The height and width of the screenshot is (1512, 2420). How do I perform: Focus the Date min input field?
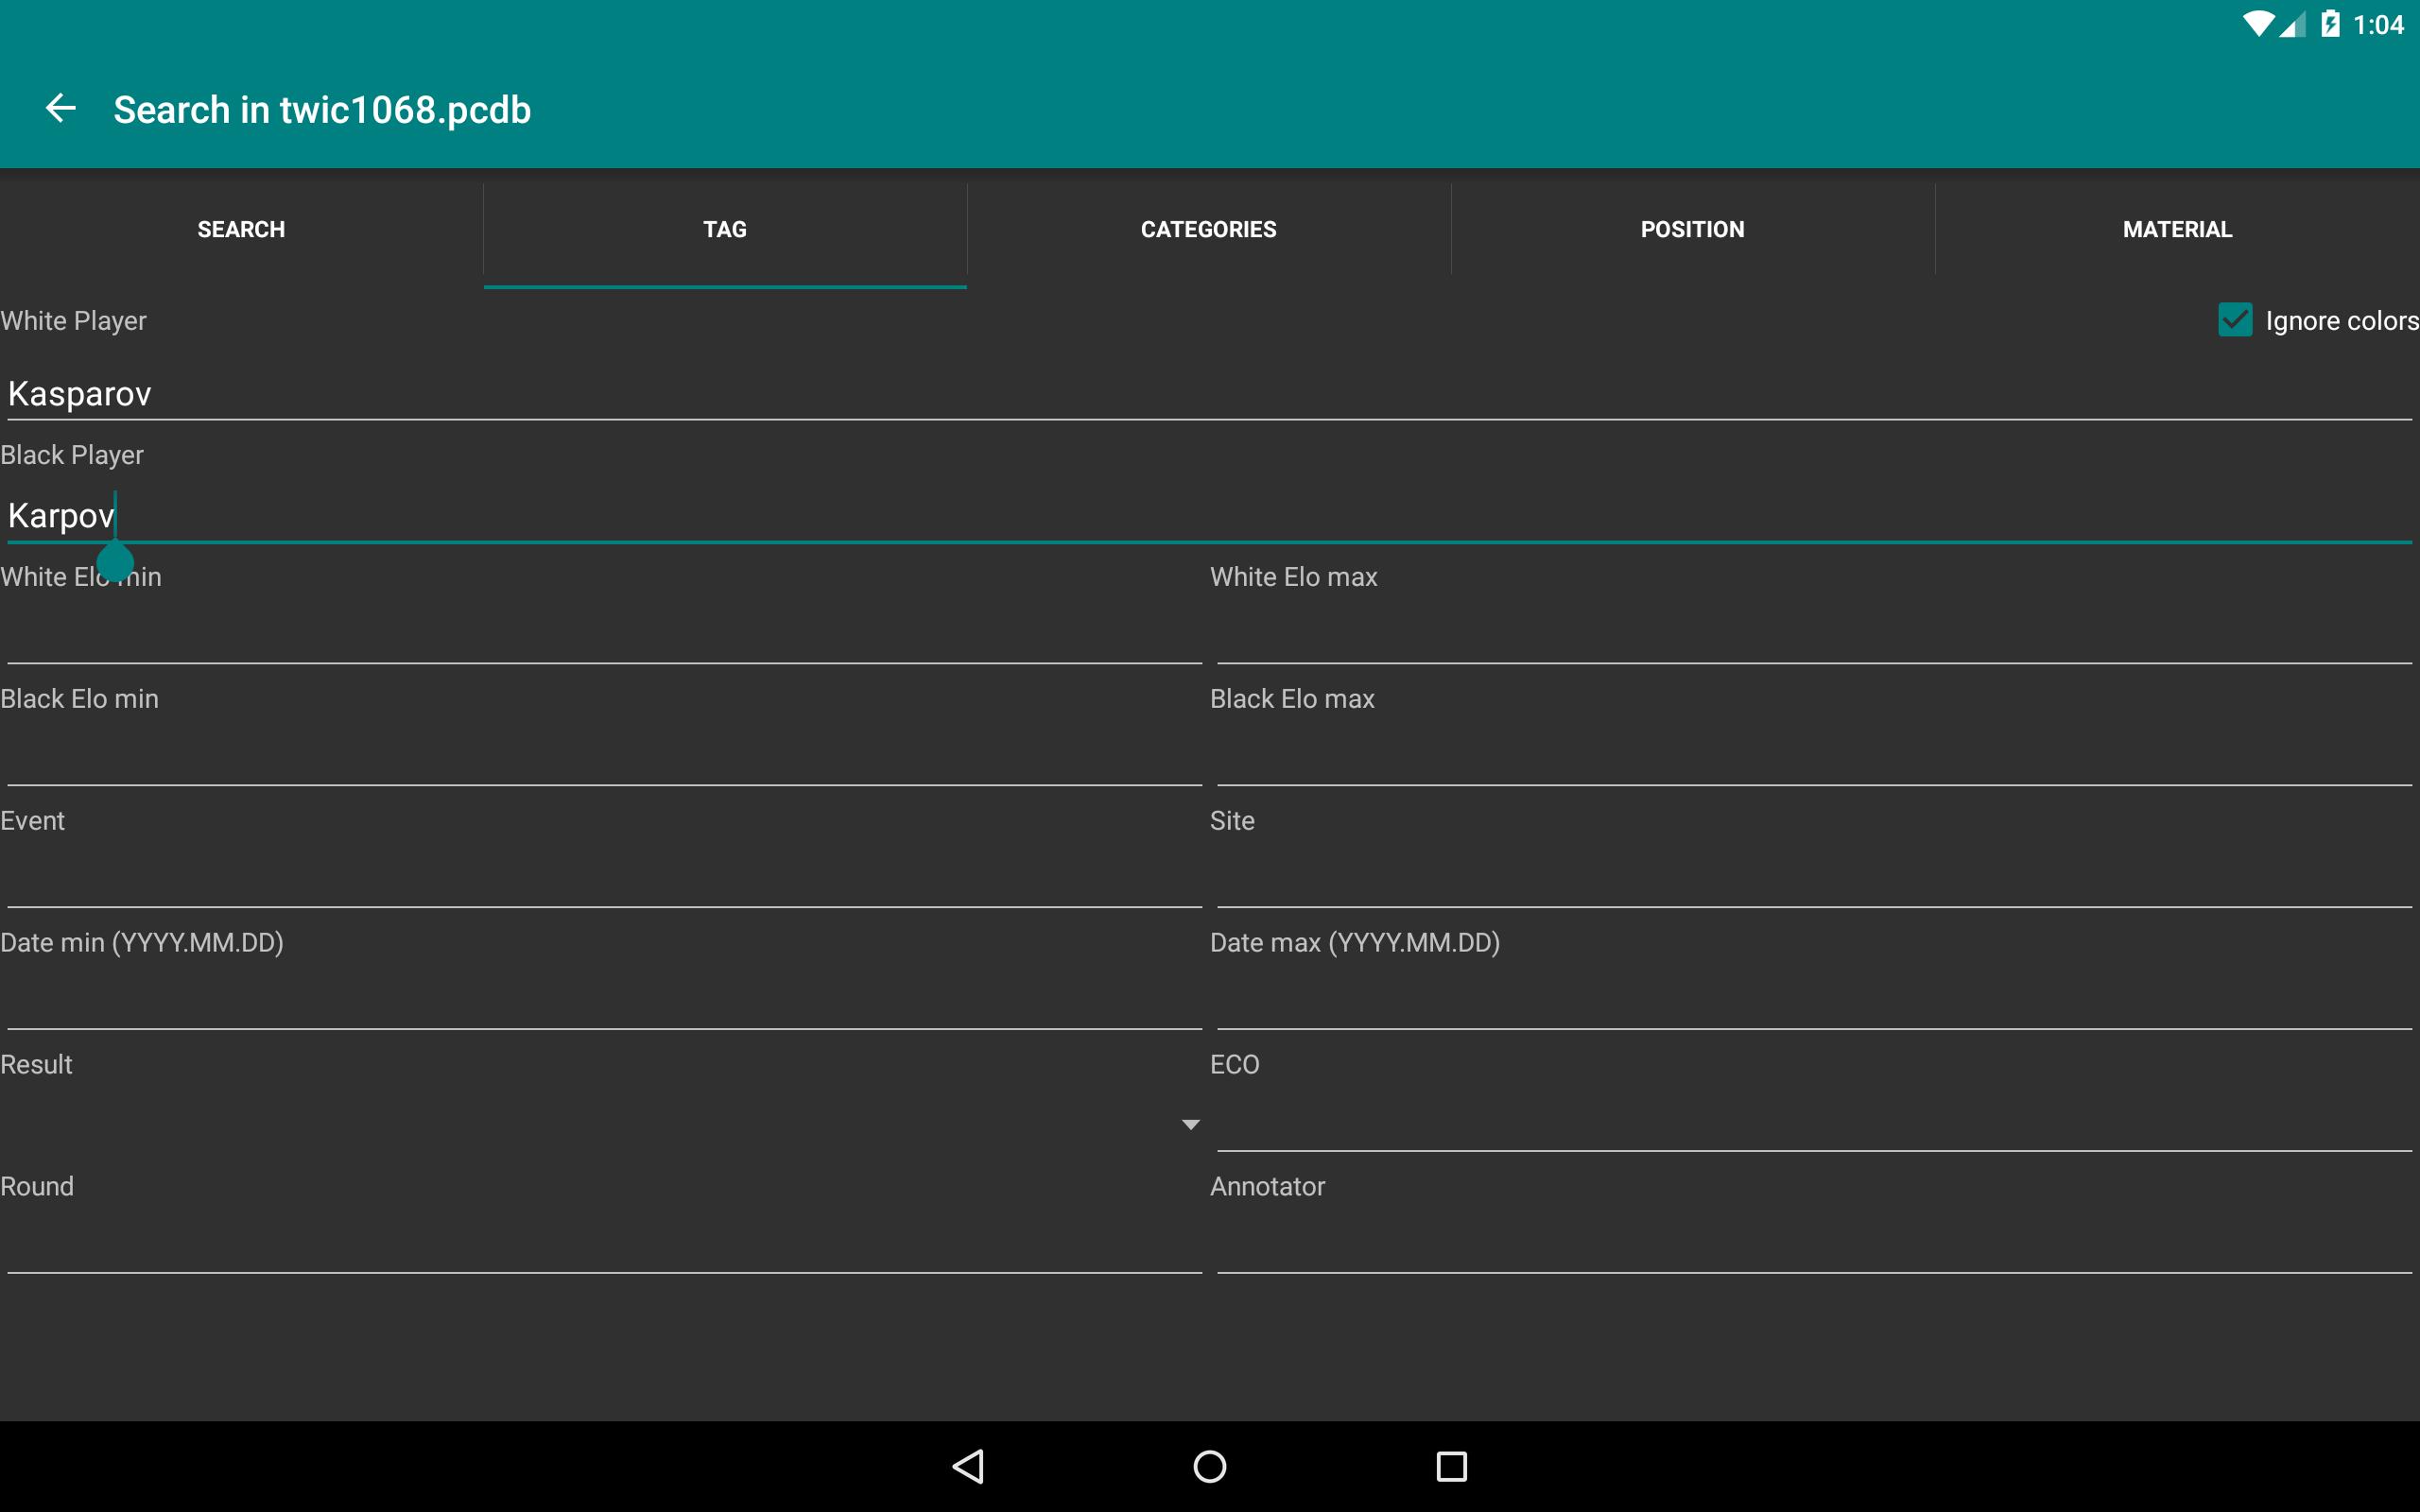pyautogui.click(x=604, y=1002)
